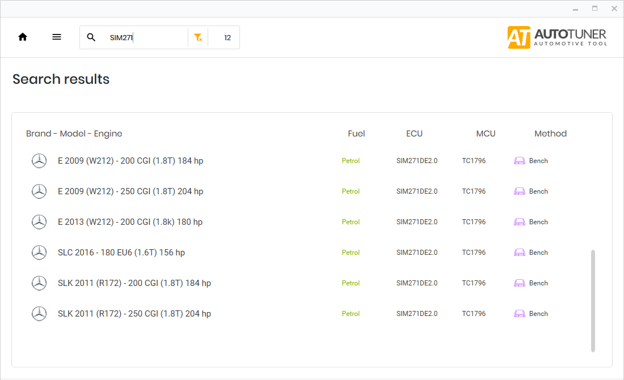Open SLC 2016 180 EU6 156 hp entry
Viewport: 624px width, 380px height.
[121, 253]
